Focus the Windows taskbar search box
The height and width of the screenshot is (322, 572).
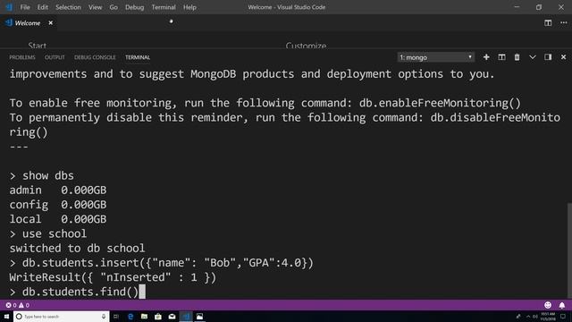pyautogui.click(x=62, y=317)
